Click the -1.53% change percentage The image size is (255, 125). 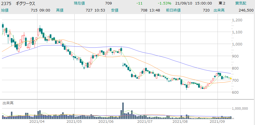click(165, 3)
